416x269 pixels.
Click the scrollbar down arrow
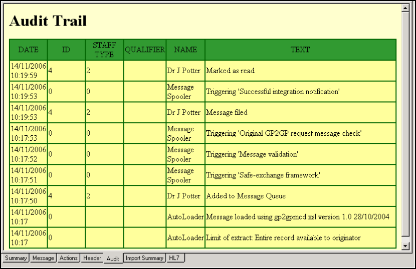[x=406, y=245]
